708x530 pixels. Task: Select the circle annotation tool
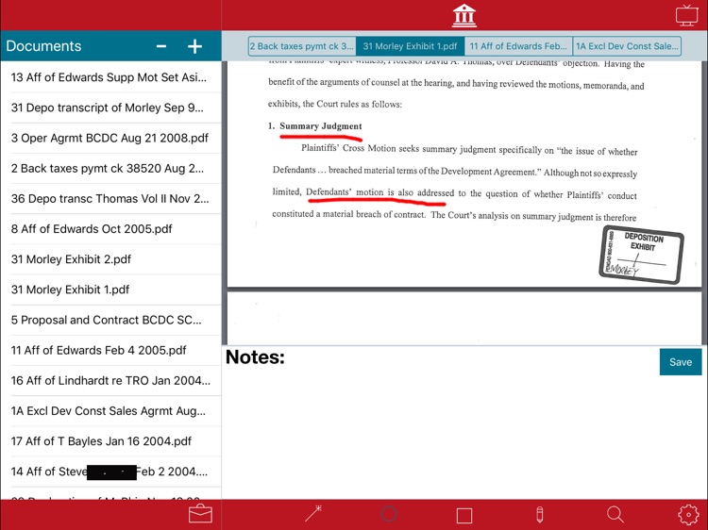tap(389, 514)
